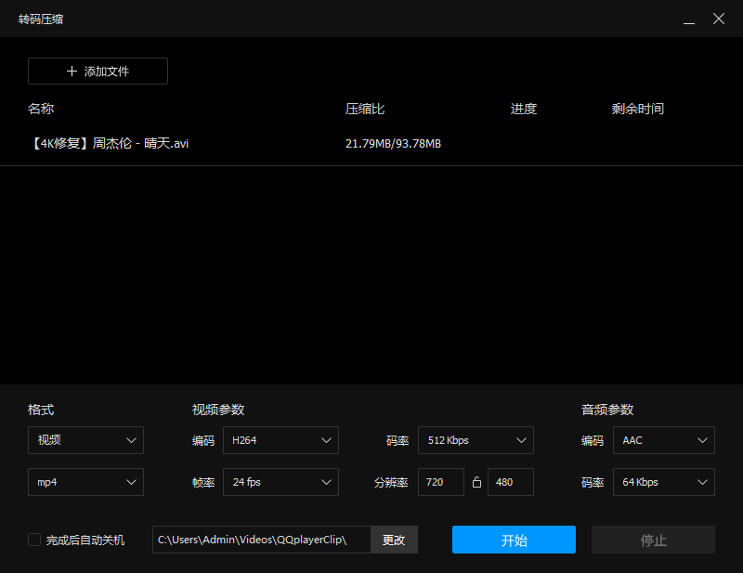
Task: Open the 视频 format type dropdown
Action: 85,440
